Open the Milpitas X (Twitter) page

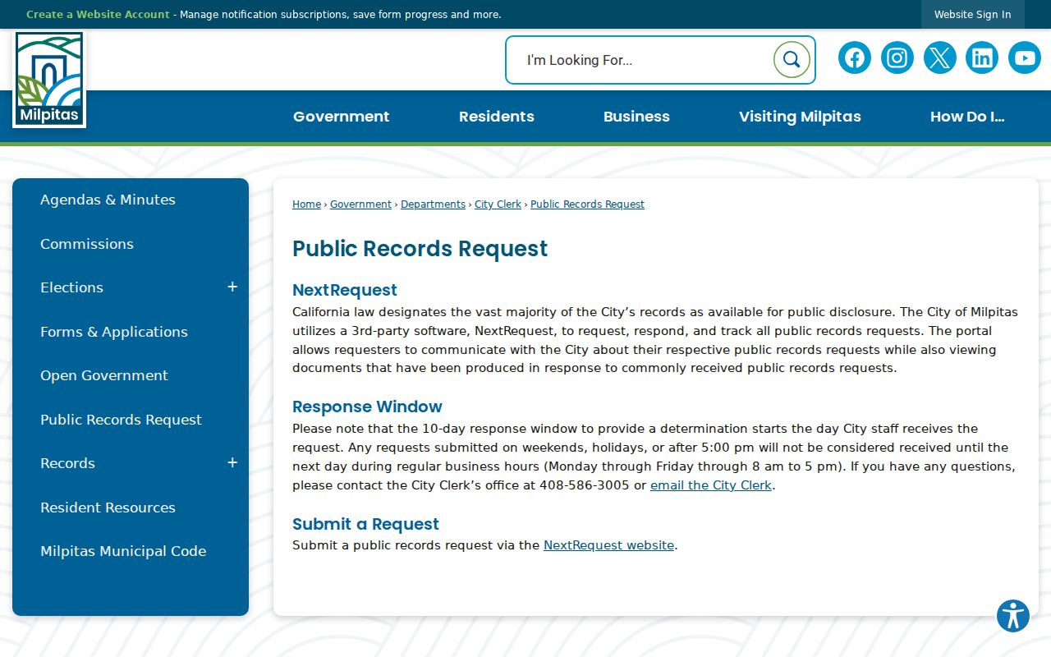tap(940, 58)
